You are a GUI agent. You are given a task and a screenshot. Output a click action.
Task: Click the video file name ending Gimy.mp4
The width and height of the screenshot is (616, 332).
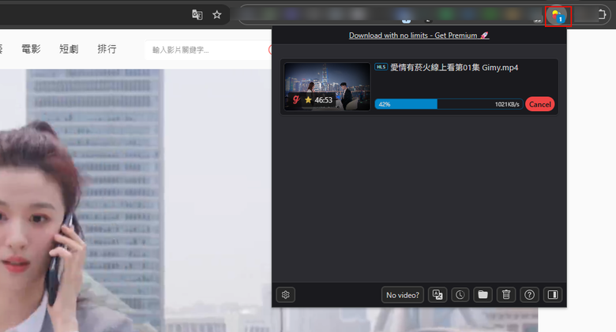[x=454, y=68]
